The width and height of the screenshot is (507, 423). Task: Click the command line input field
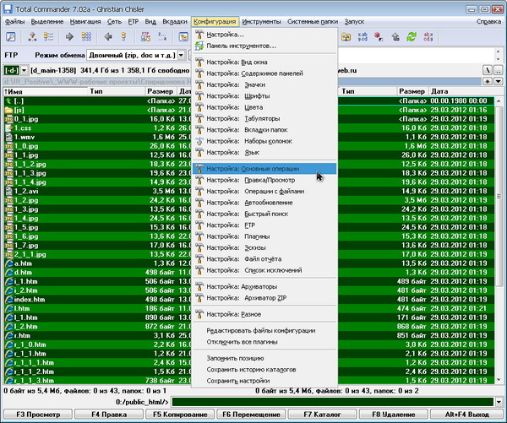[333, 402]
